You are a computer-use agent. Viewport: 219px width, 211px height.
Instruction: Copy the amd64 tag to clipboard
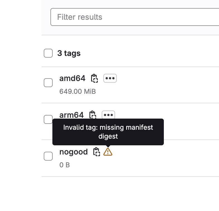(x=94, y=78)
